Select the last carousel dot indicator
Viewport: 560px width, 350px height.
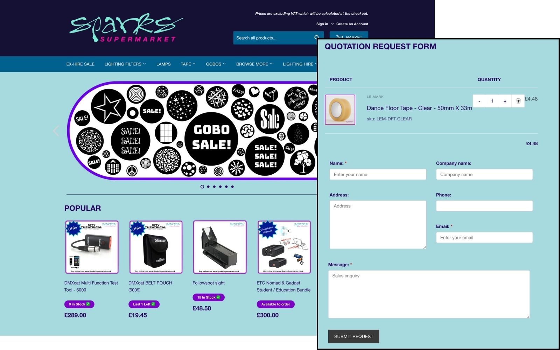point(232,187)
